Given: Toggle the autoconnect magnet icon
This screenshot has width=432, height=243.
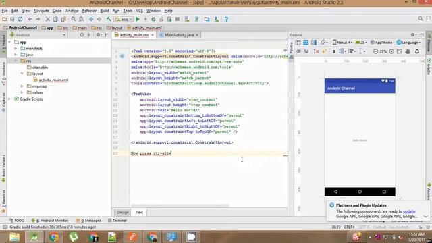Looking at the screenshot, I should tap(306, 51).
